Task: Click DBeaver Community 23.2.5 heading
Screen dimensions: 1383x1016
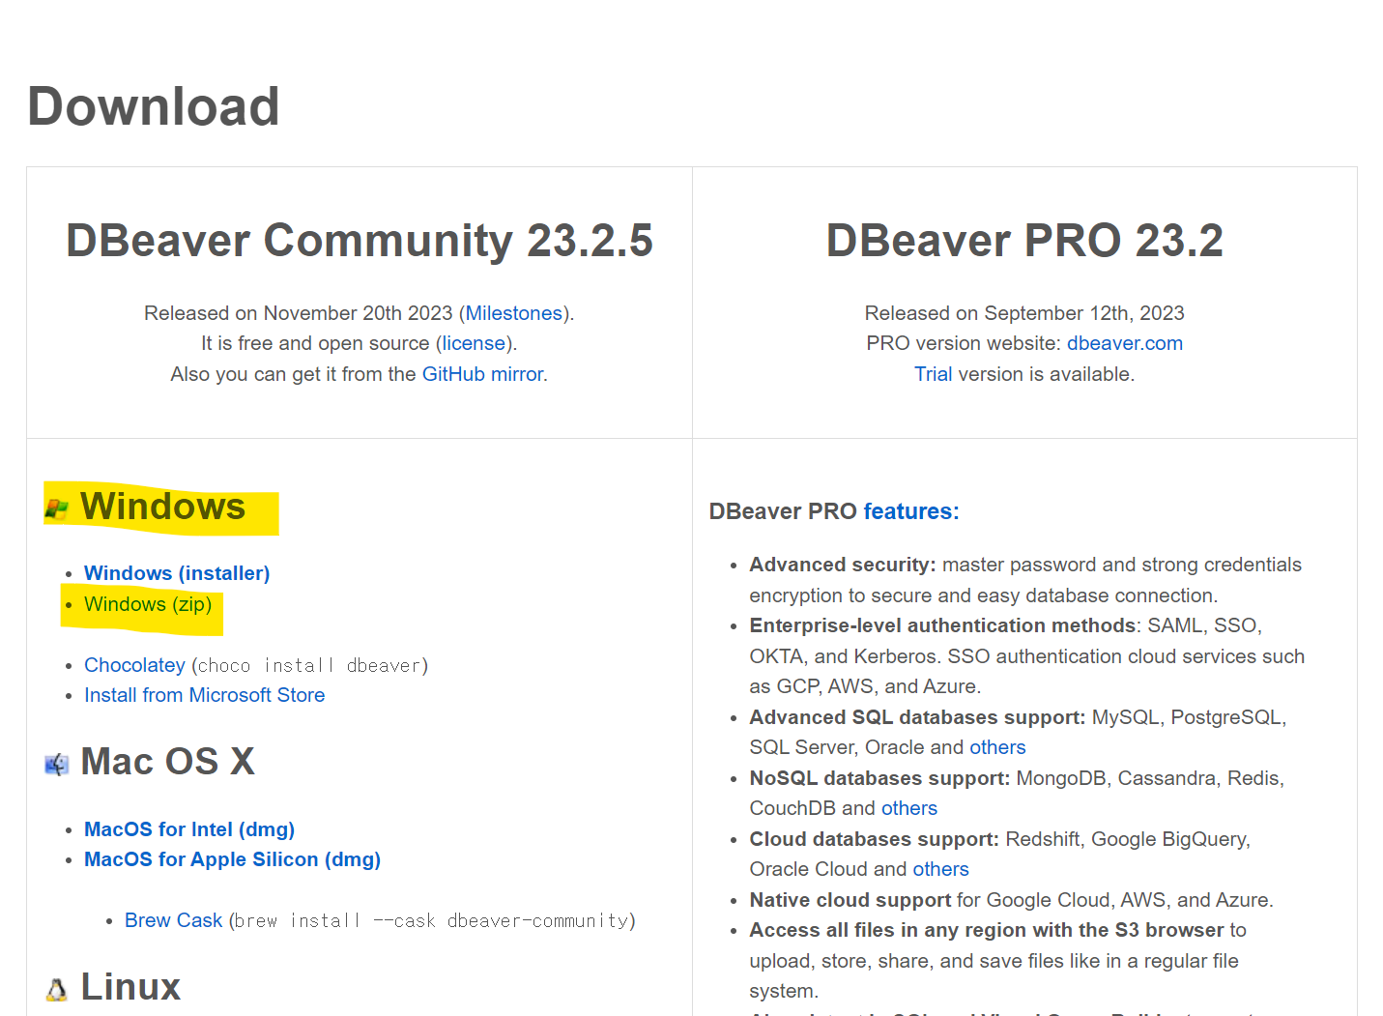Action: click(360, 241)
